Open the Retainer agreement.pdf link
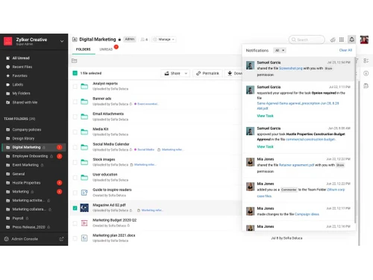The image size is (373, 280). (296, 165)
